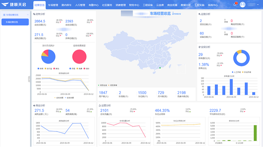The height and width of the screenshot is (147, 263).
Task: Click the 464.35% 车位占用率 value
Action: click(x=162, y=111)
